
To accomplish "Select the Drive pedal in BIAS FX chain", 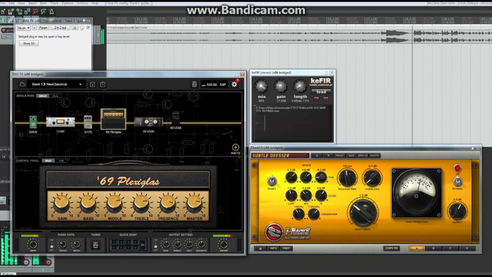I will 33,122.
